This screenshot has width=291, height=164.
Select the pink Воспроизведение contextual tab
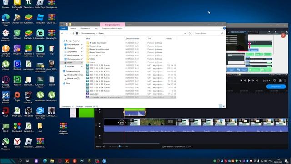pos(112,25)
